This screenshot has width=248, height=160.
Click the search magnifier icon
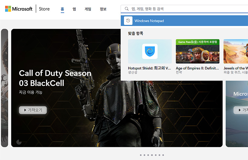126,9
